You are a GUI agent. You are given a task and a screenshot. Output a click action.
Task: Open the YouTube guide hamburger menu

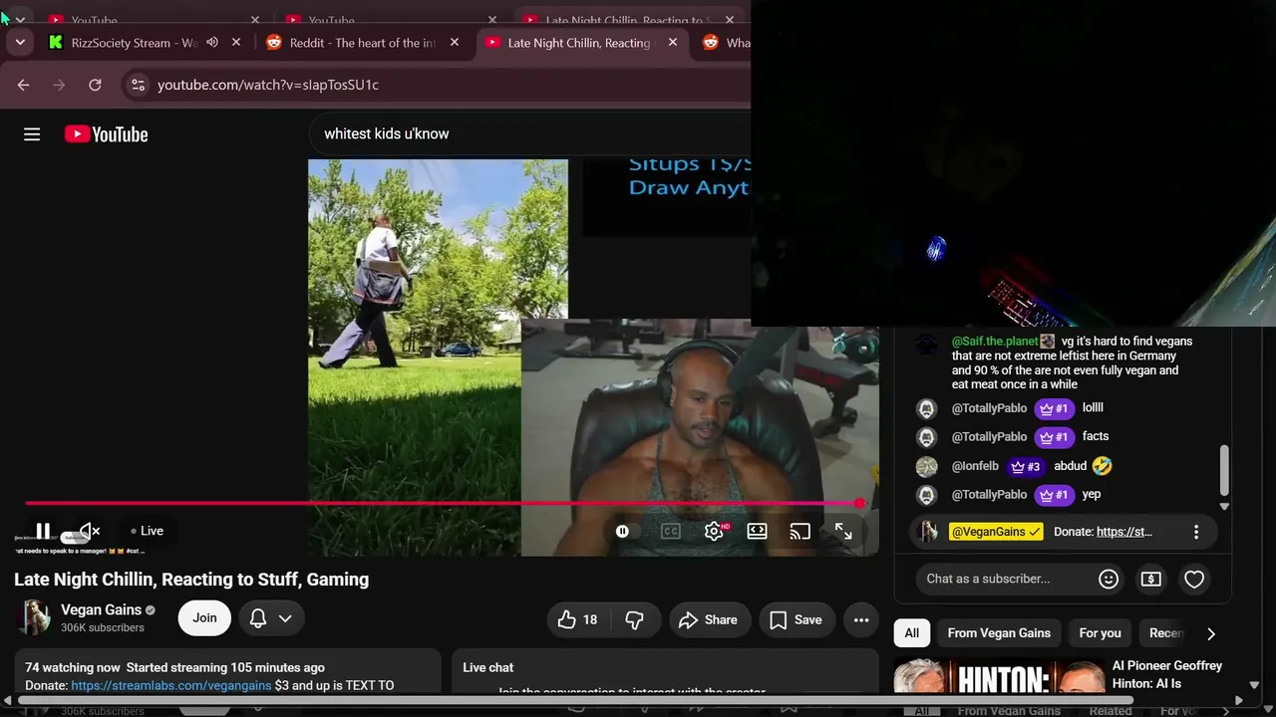click(32, 134)
